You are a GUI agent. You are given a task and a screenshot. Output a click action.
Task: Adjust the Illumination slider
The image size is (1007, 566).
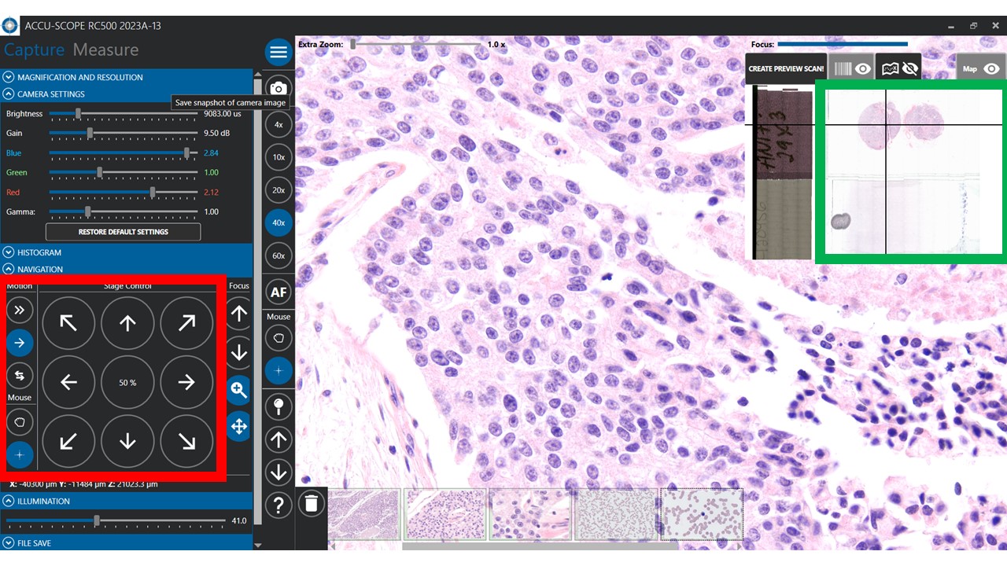(x=116, y=520)
